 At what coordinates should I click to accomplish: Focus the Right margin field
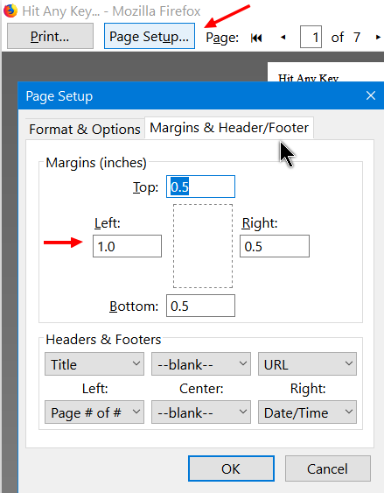(x=275, y=246)
